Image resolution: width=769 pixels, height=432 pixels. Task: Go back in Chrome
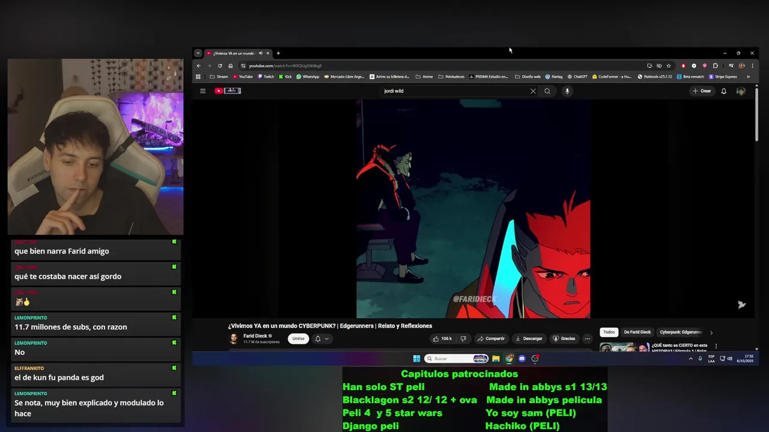point(199,65)
